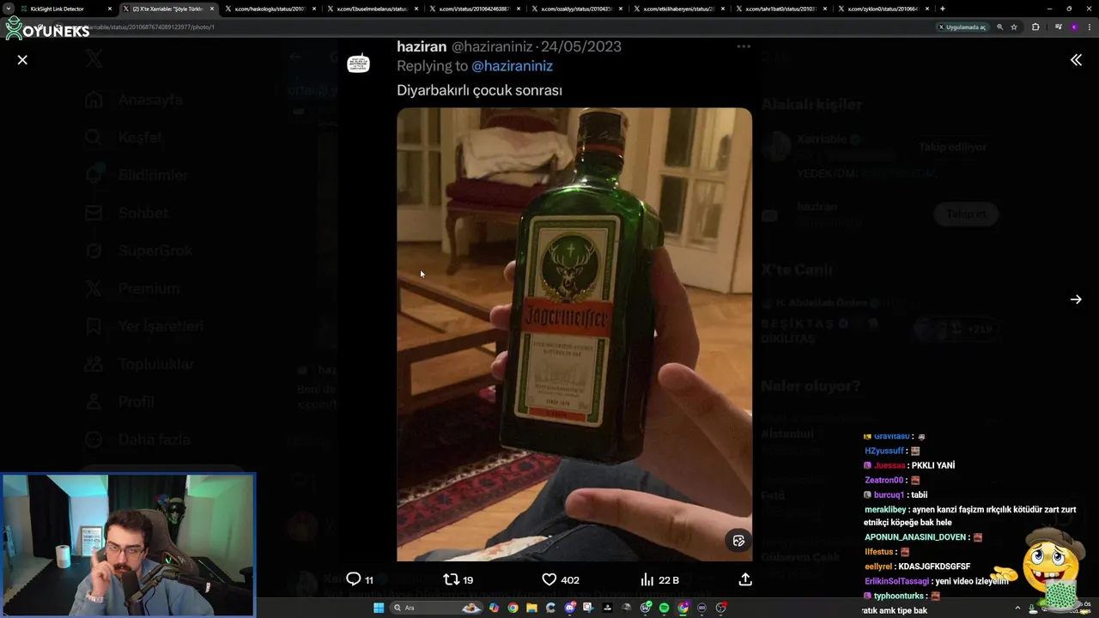Click the haziran profile avatar beside the tweet
This screenshot has width=1099, height=618.
pos(358,63)
